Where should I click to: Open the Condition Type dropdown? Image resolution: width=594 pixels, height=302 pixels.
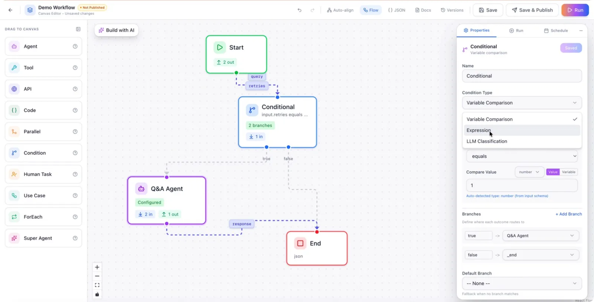522,103
